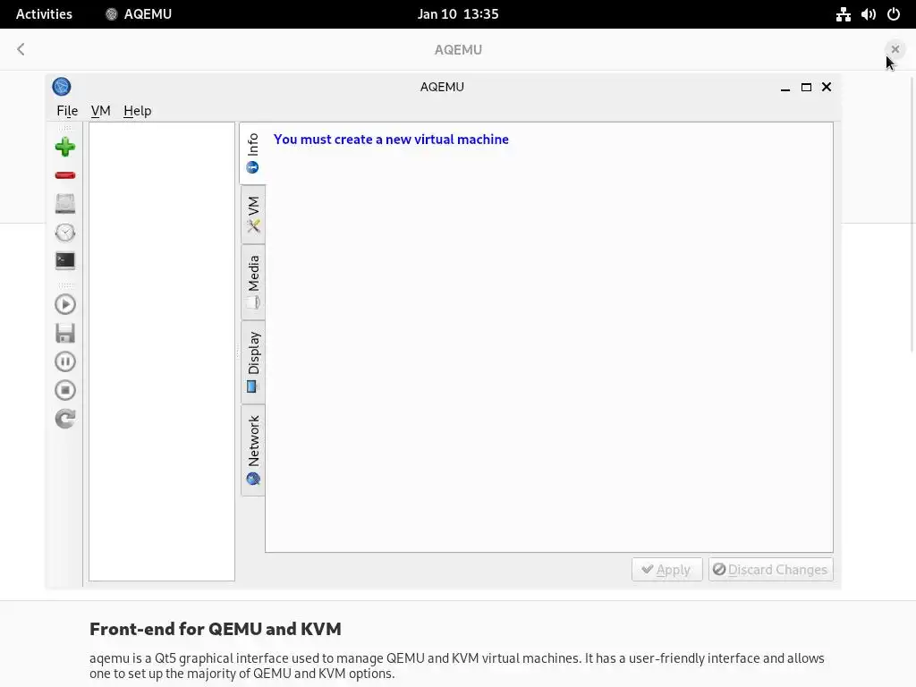Click the 'Front-end for QEMU and KVM' heading
Image resolution: width=916 pixels, height=687 pixels.
pyautogui.click(x=215, y=629)
